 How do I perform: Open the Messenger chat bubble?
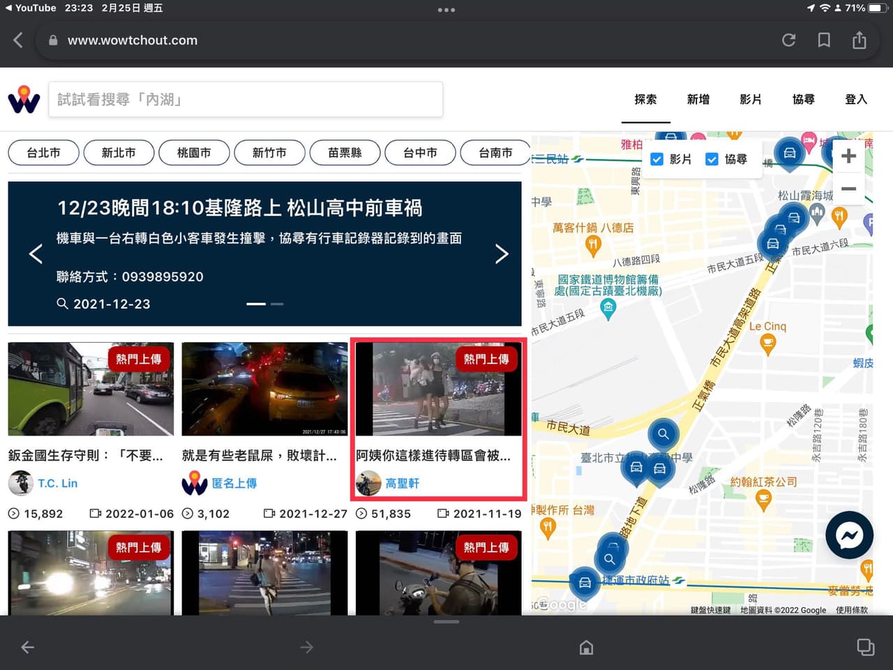point(849,535)
